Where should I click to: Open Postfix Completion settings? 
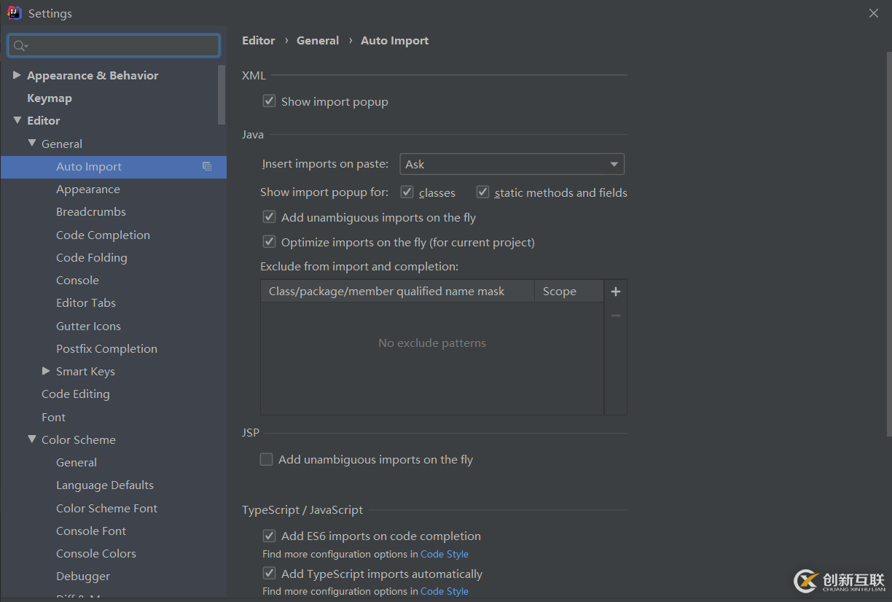click(106, 348)
